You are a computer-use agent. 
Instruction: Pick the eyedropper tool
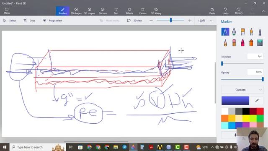[257, 101]
